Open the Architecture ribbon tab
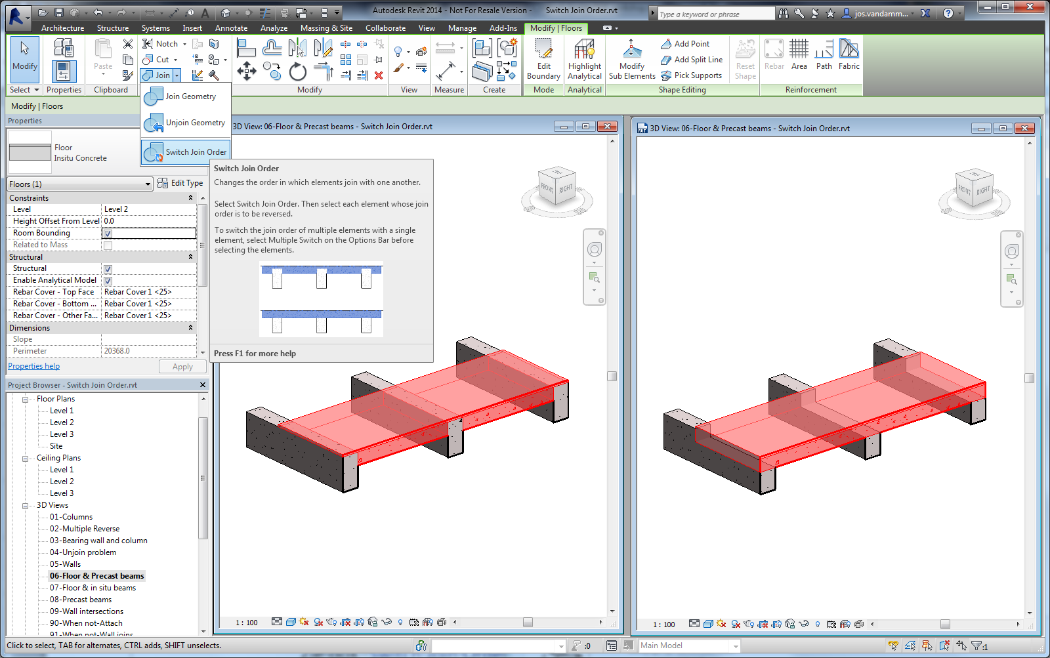The image size is (1050, 658). [62, 28]
